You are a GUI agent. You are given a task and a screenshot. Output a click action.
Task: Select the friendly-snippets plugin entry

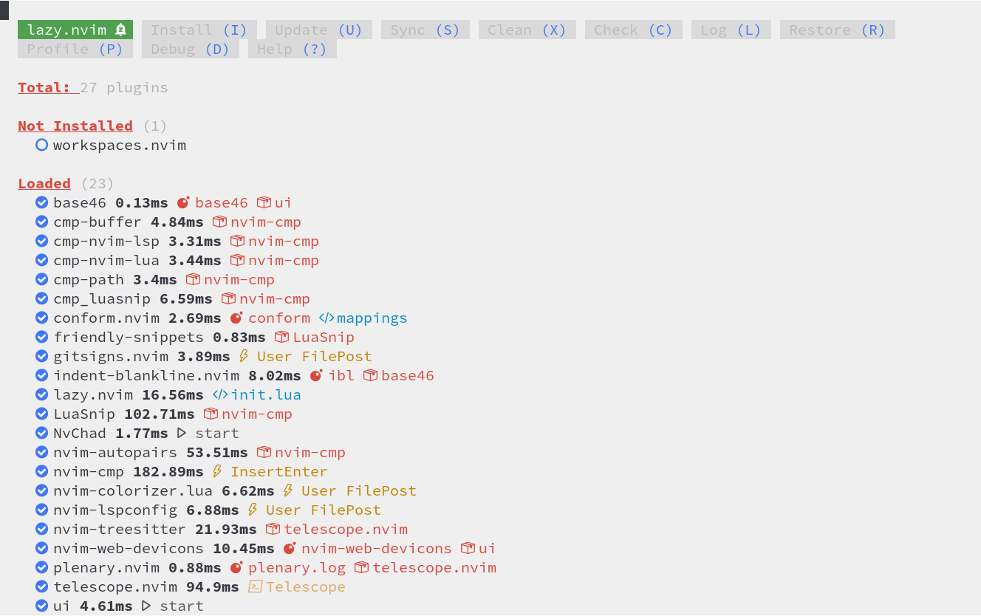[x=129, y=337]
